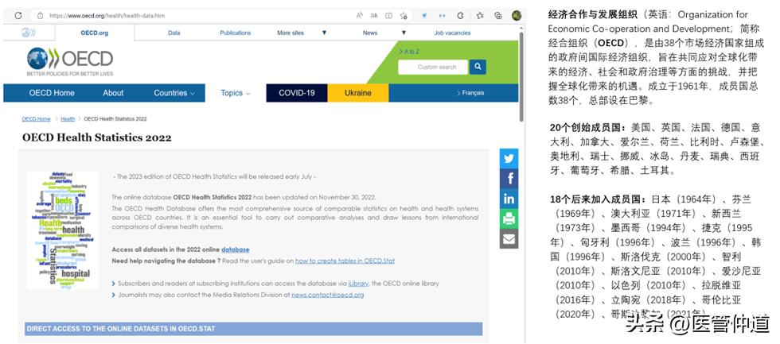780x344 pixels.
Task: Click the Health breadcrumb link
Action: coord(68,119)
